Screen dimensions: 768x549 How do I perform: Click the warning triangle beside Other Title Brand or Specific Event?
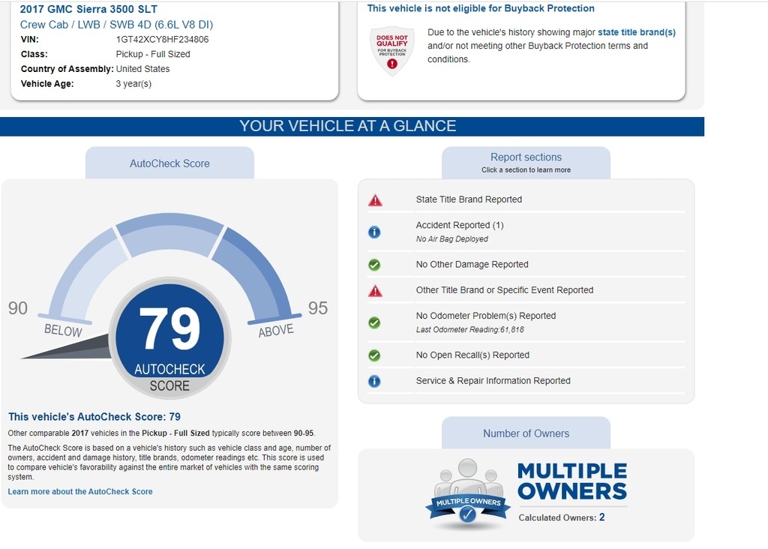click(x=375, y=291)
